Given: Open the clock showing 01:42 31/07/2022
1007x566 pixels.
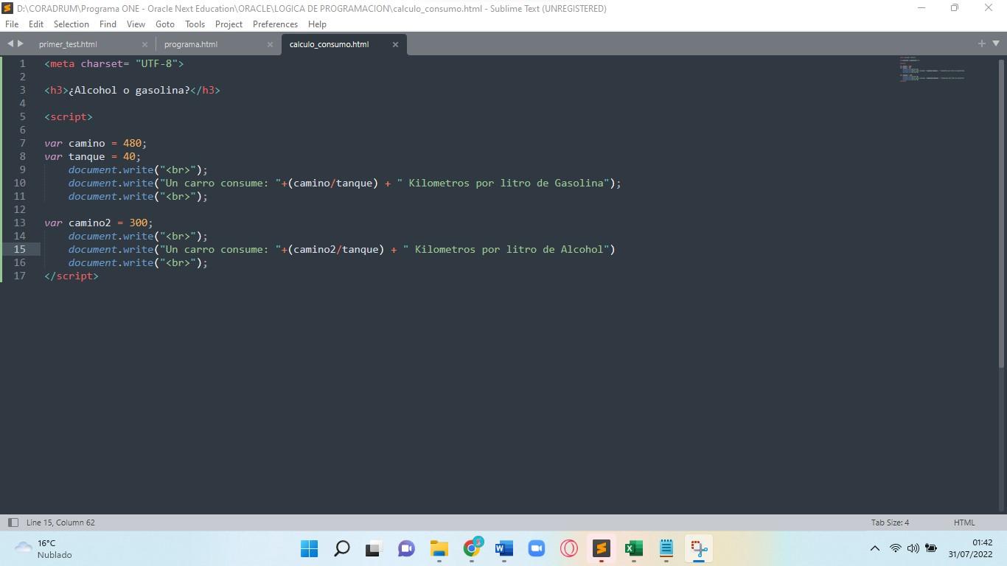Looking at the screenshot, I should [970, 548].
